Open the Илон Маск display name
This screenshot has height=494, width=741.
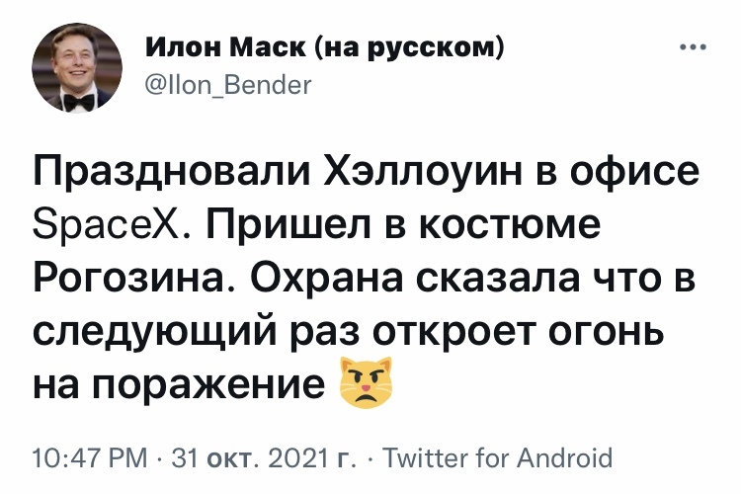(227, 48)
